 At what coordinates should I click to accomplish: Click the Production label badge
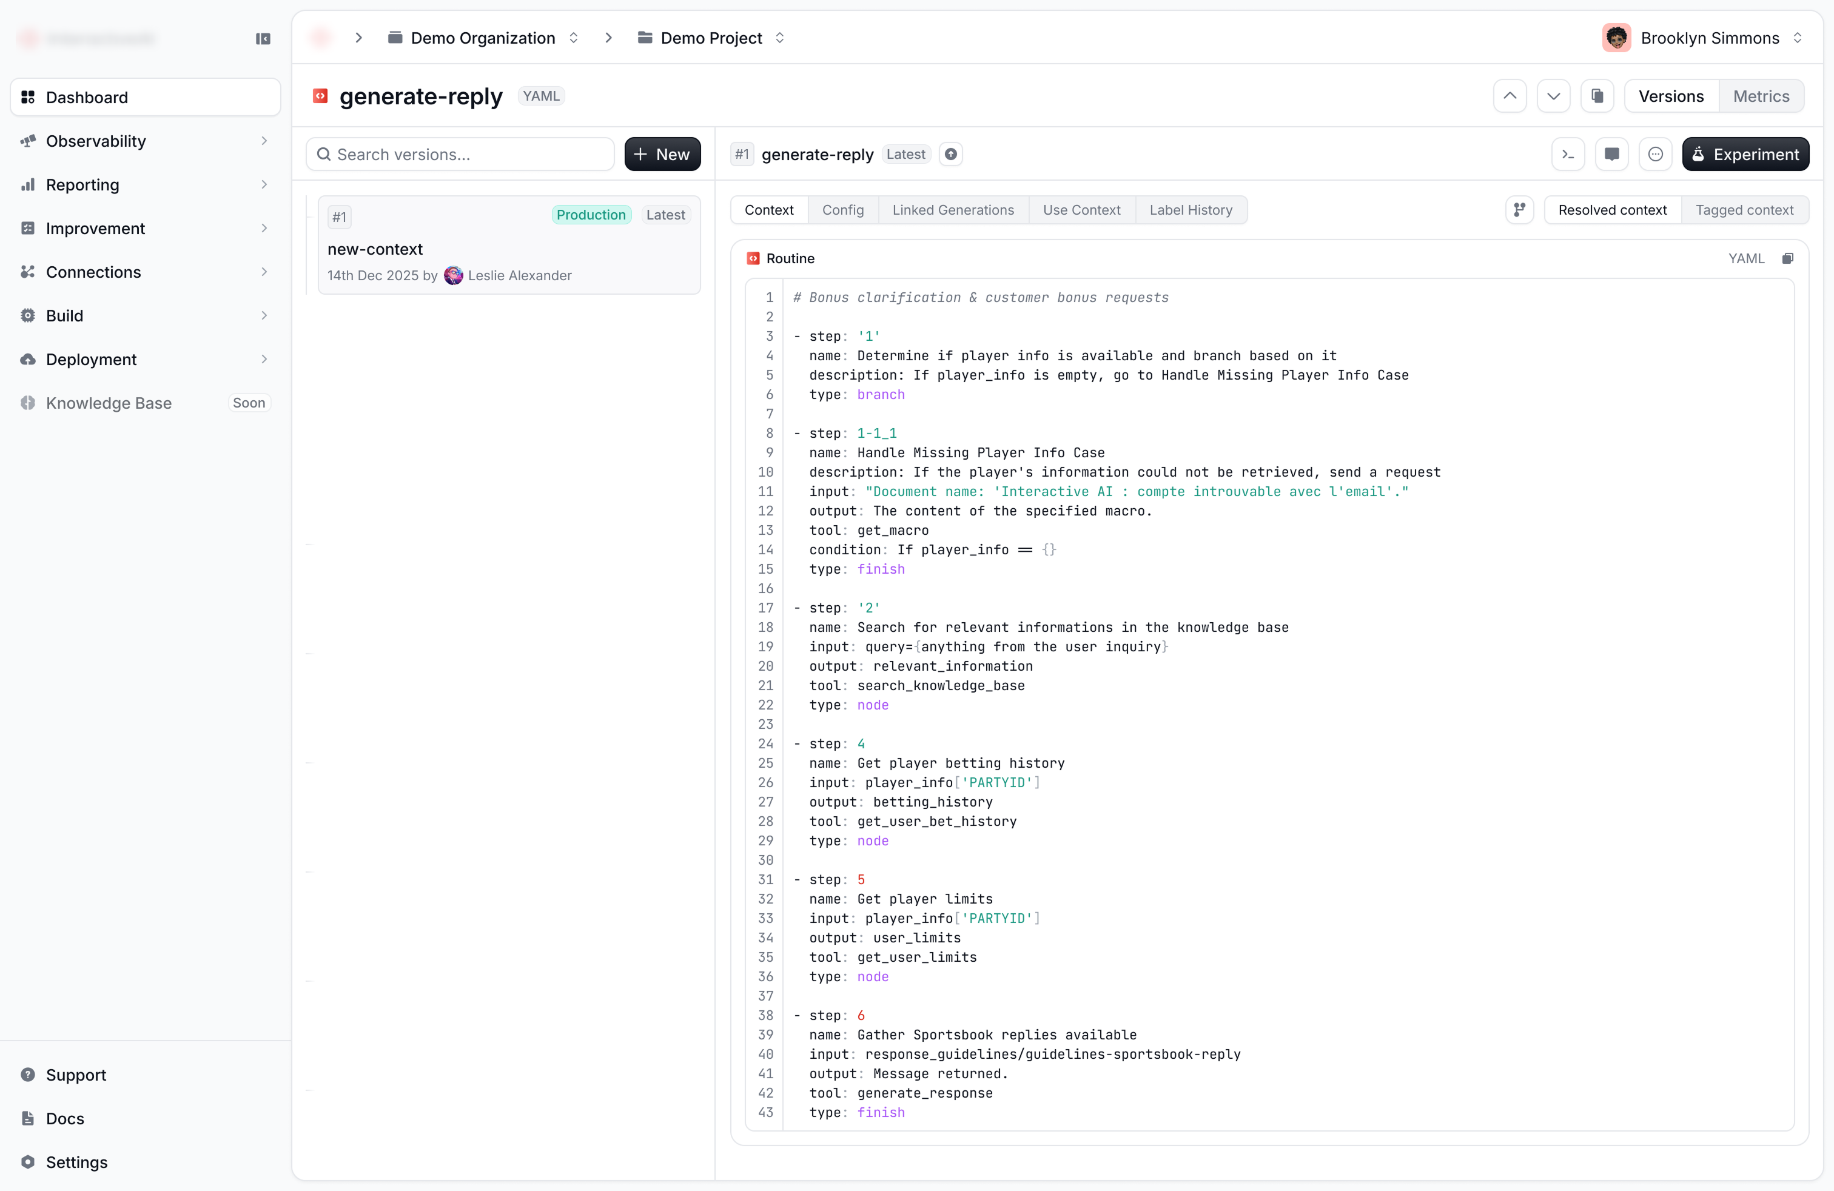tap(591, 215)
